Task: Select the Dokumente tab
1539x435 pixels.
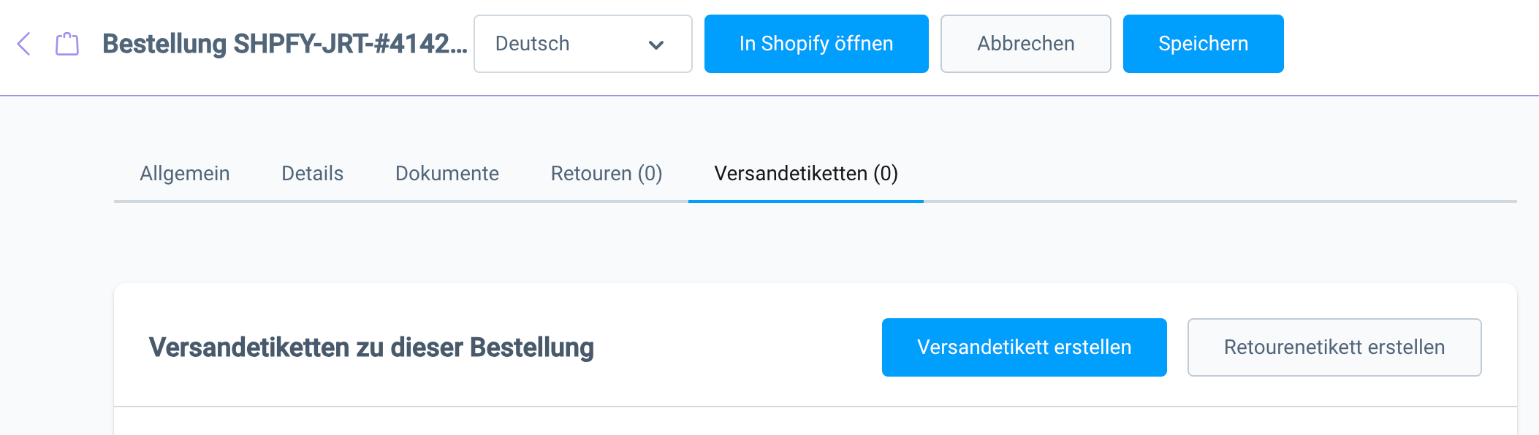Action: point(446,174)
